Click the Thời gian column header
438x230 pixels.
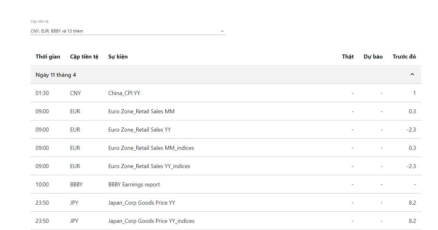[x=48, y=57]
